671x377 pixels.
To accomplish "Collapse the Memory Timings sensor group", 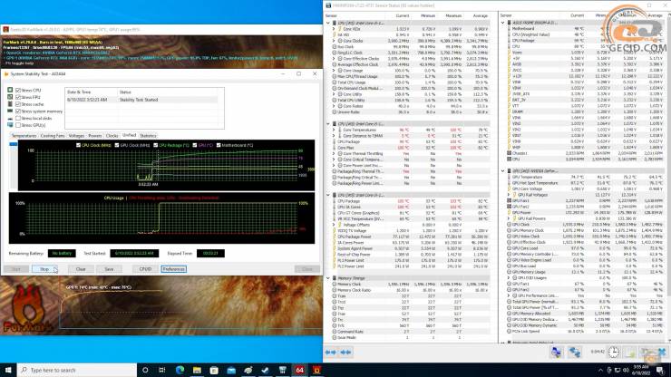I will pos(328,278).
